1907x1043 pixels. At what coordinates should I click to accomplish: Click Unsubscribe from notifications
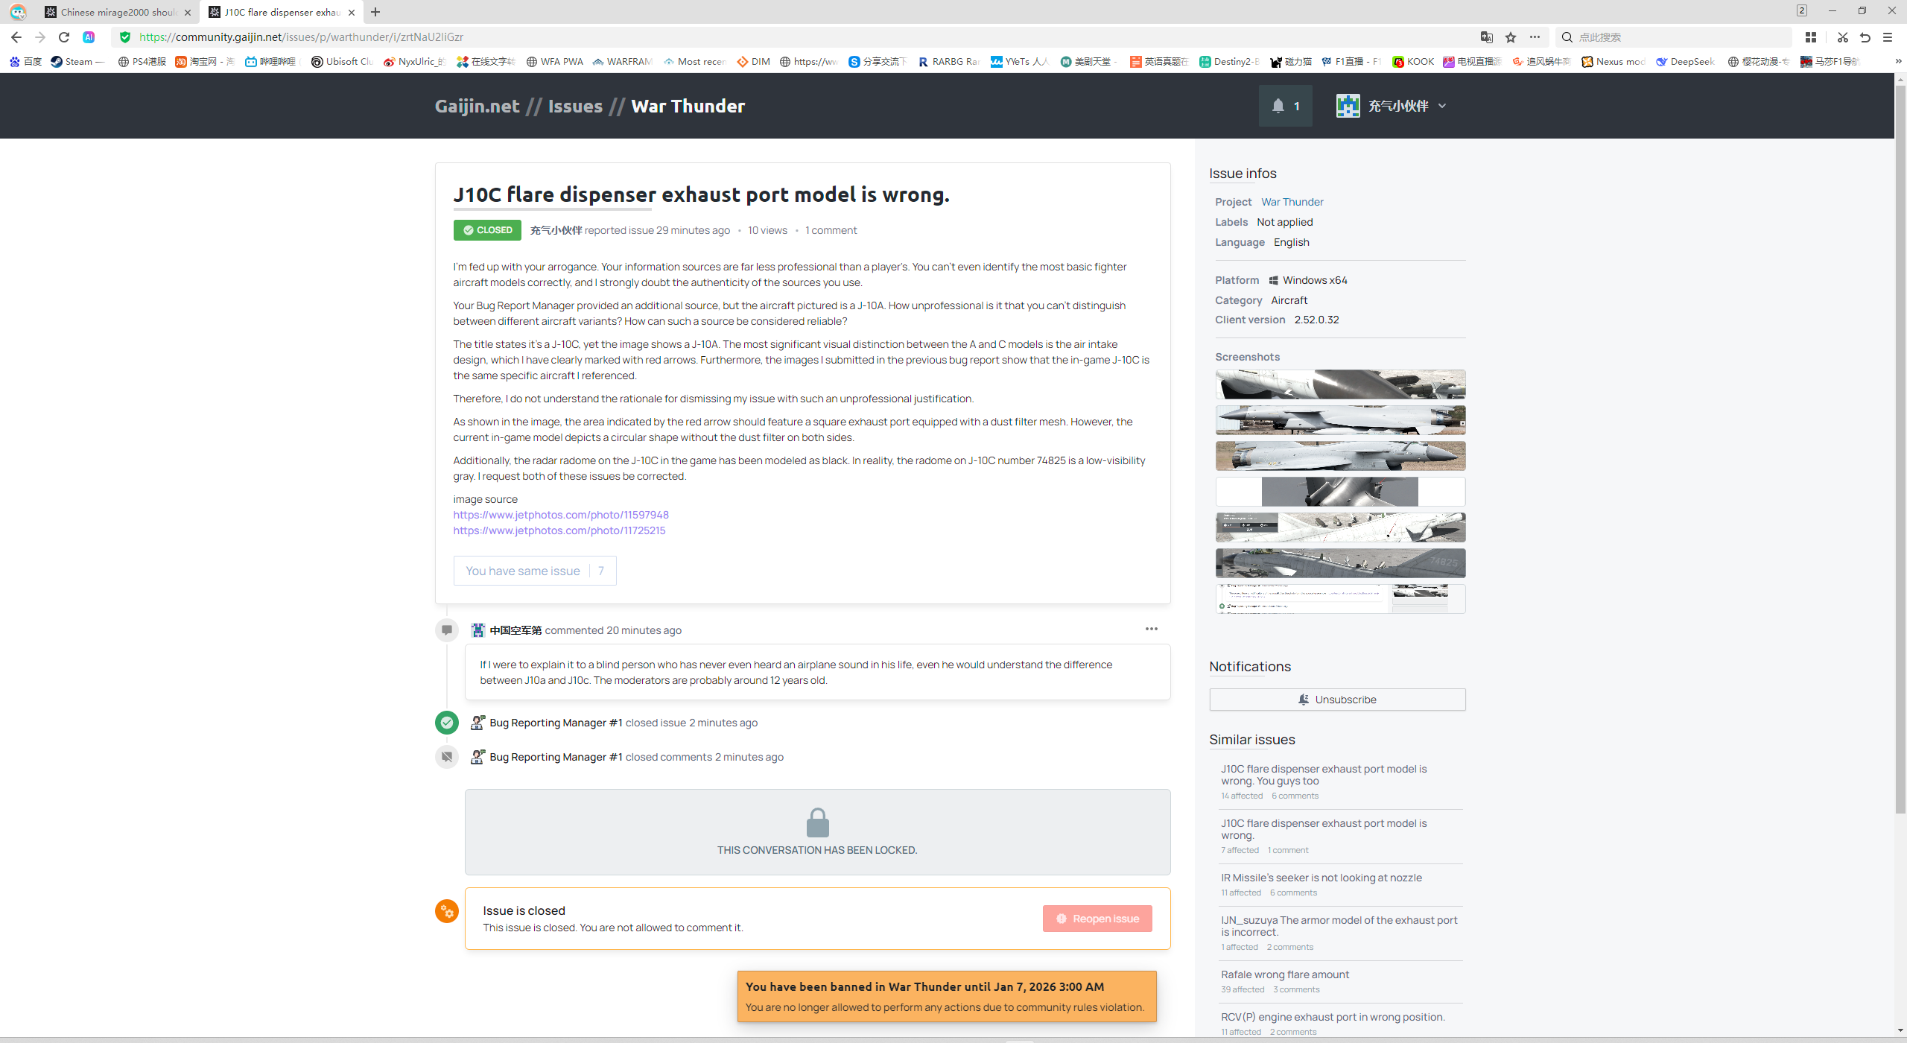point(1337,700)
